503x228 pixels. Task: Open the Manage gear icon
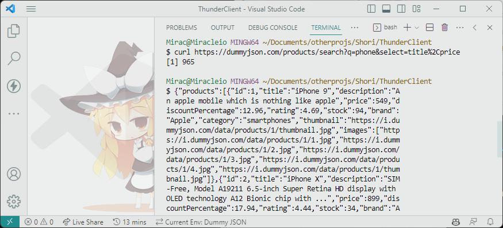click(13, 202)
